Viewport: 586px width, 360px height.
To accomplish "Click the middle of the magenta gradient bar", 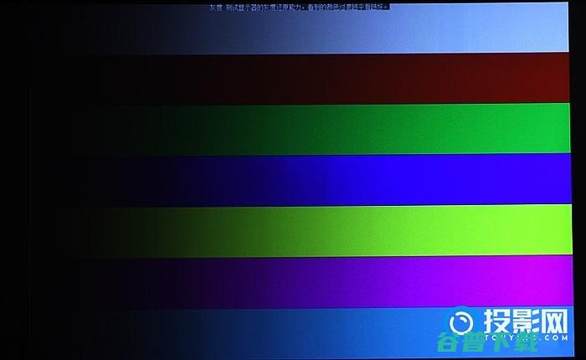I will pos(293,280).
